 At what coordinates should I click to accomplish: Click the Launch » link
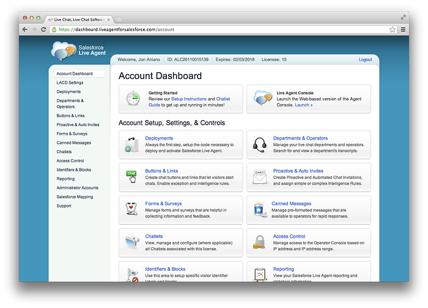(303, 105)
